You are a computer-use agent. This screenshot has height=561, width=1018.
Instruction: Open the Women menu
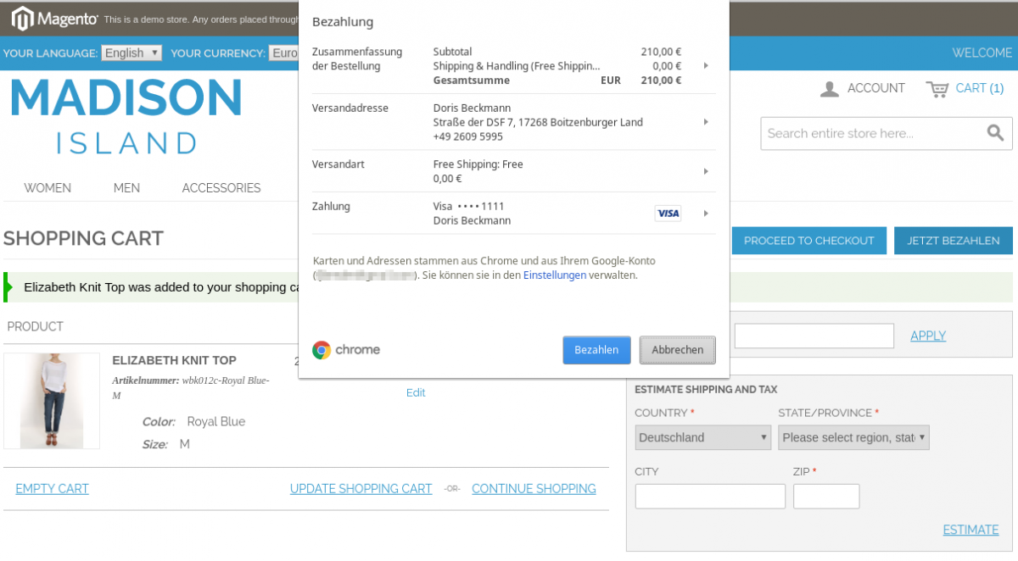[48, 188]
